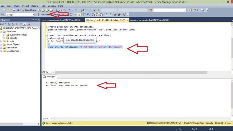Click the Properties window wrench icon
The image size is (233, 131).
pyautogui.click(x=198, y=10)
